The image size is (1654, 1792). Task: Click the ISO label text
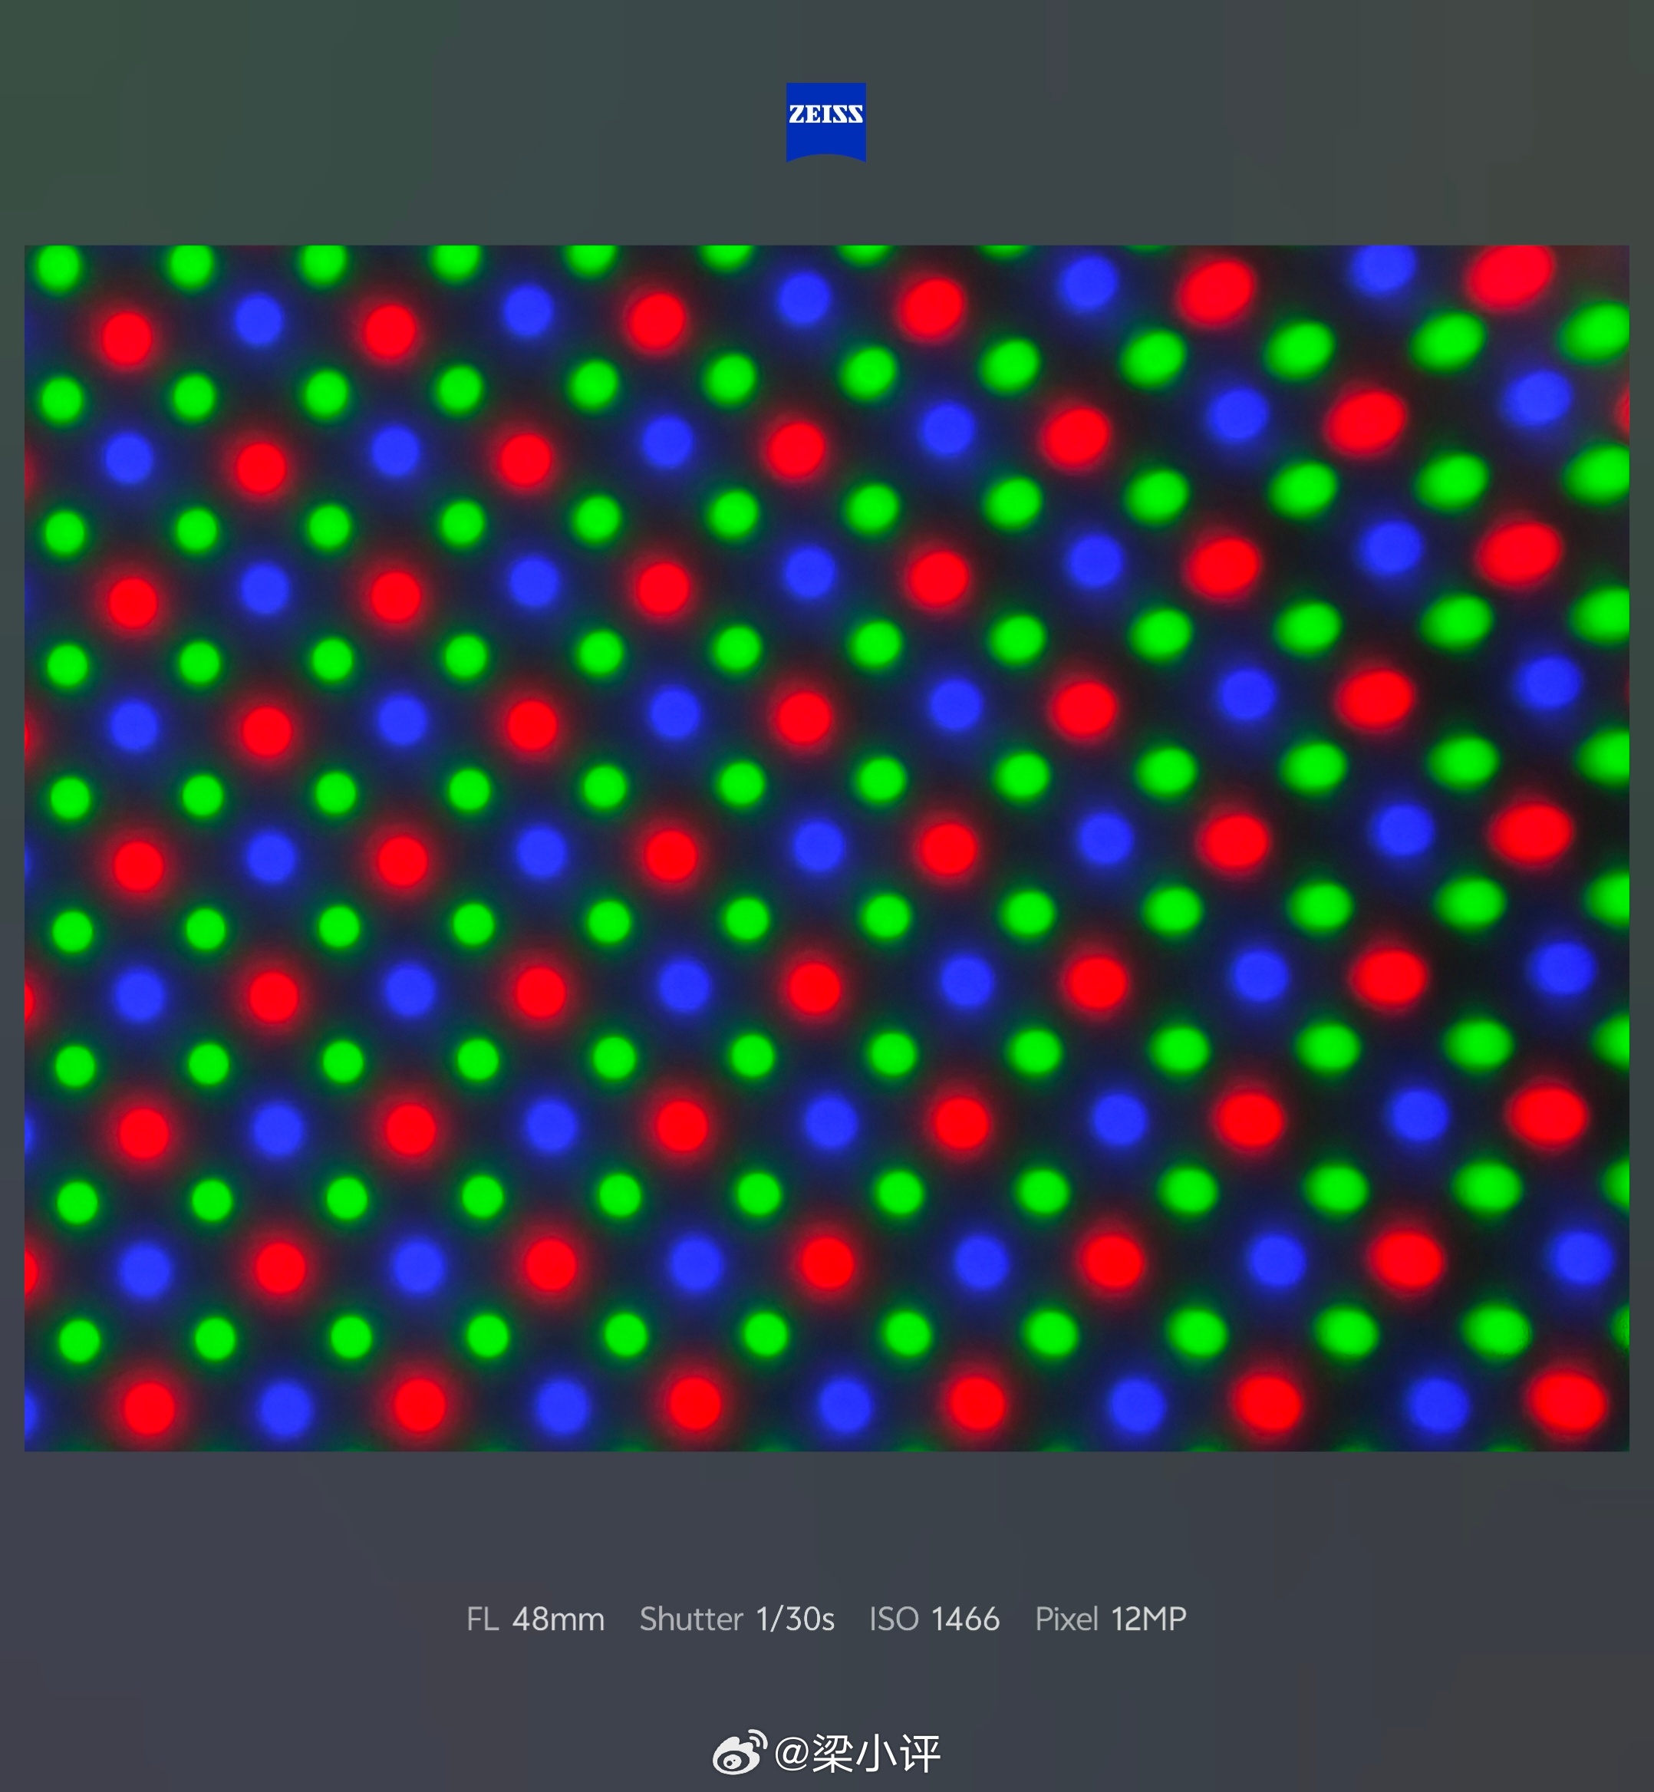tap(895, 1619)
